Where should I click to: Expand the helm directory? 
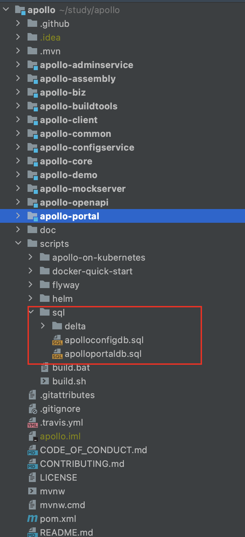tap(30, 298)
